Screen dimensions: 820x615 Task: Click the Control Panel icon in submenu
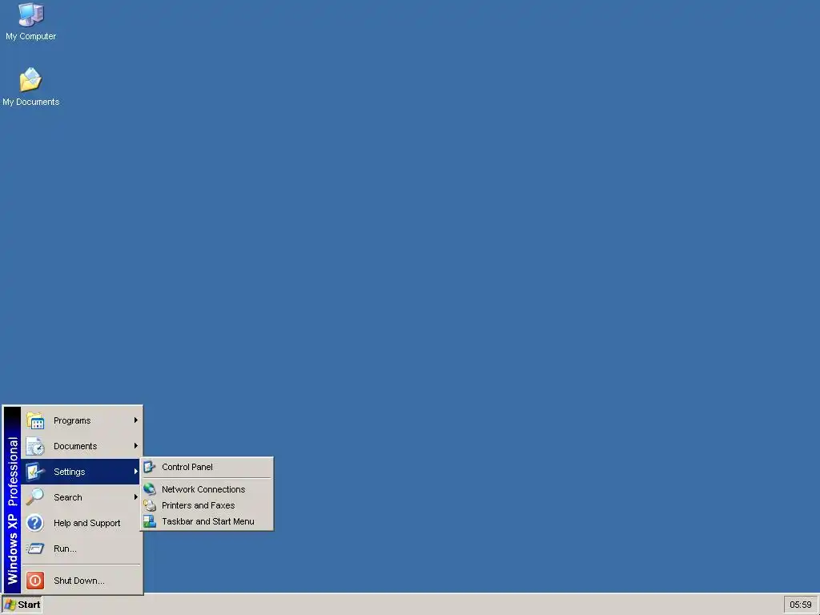(x=150, y=467)
